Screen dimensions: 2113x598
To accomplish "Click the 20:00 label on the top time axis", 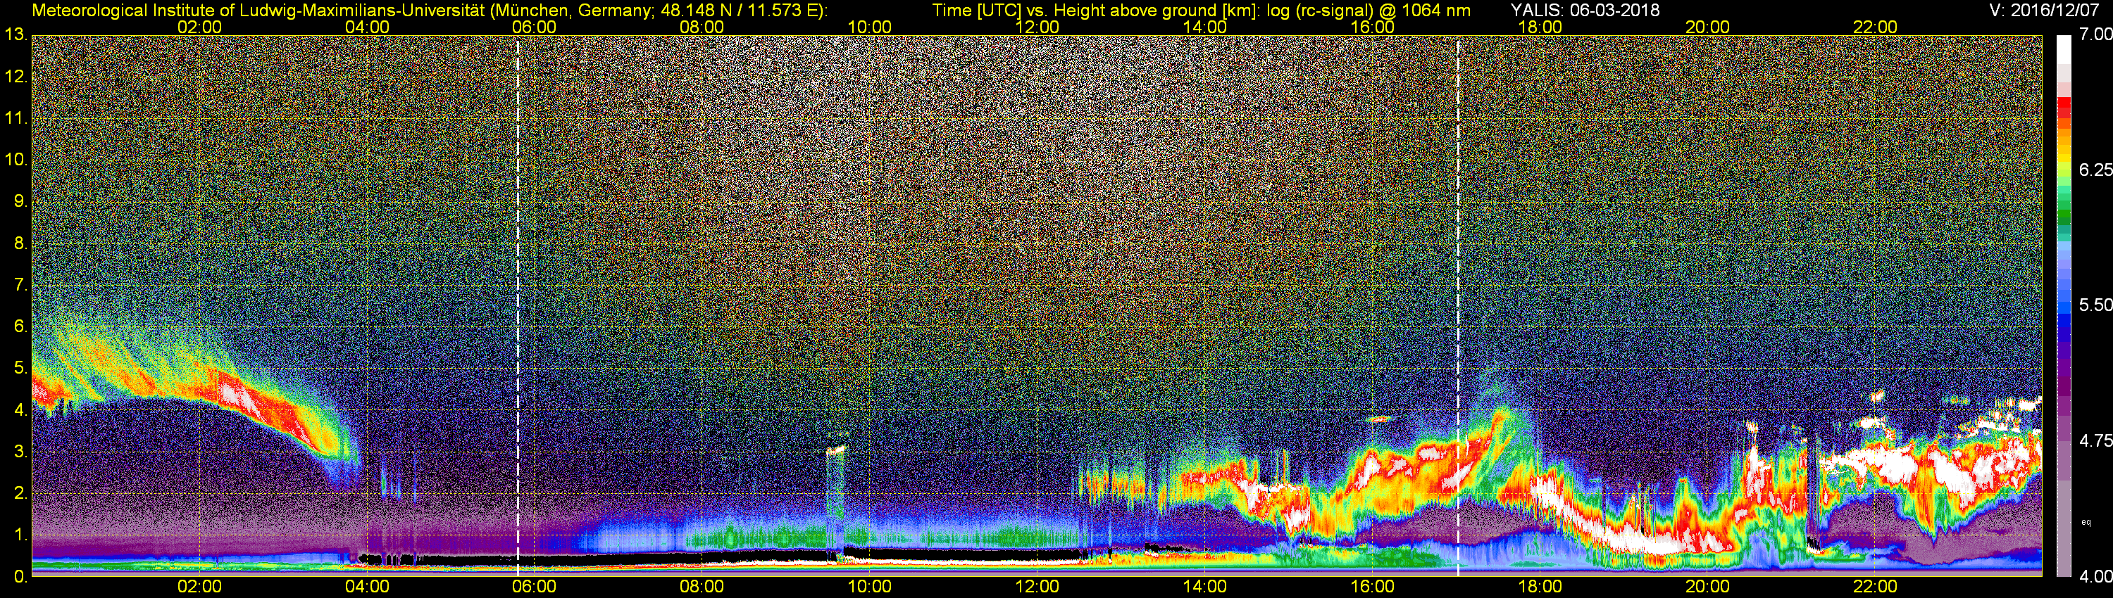I will coord(1708,27).
